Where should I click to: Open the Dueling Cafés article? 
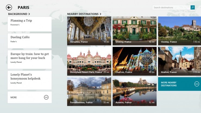(x=30, y=41)
